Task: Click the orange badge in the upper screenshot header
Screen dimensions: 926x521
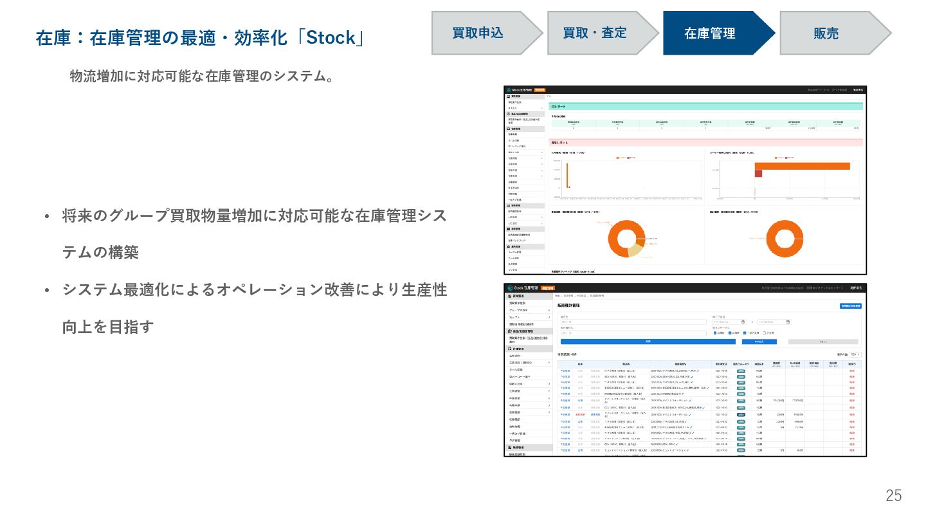Action: pyautogui.click(x=540, y=90)
